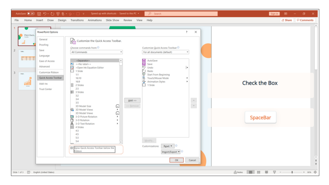The height and width of the screenshot is (185, 329).
Task: Open the Import/Export dropdown
Action: pyautogui.click(x=171, y=152)
